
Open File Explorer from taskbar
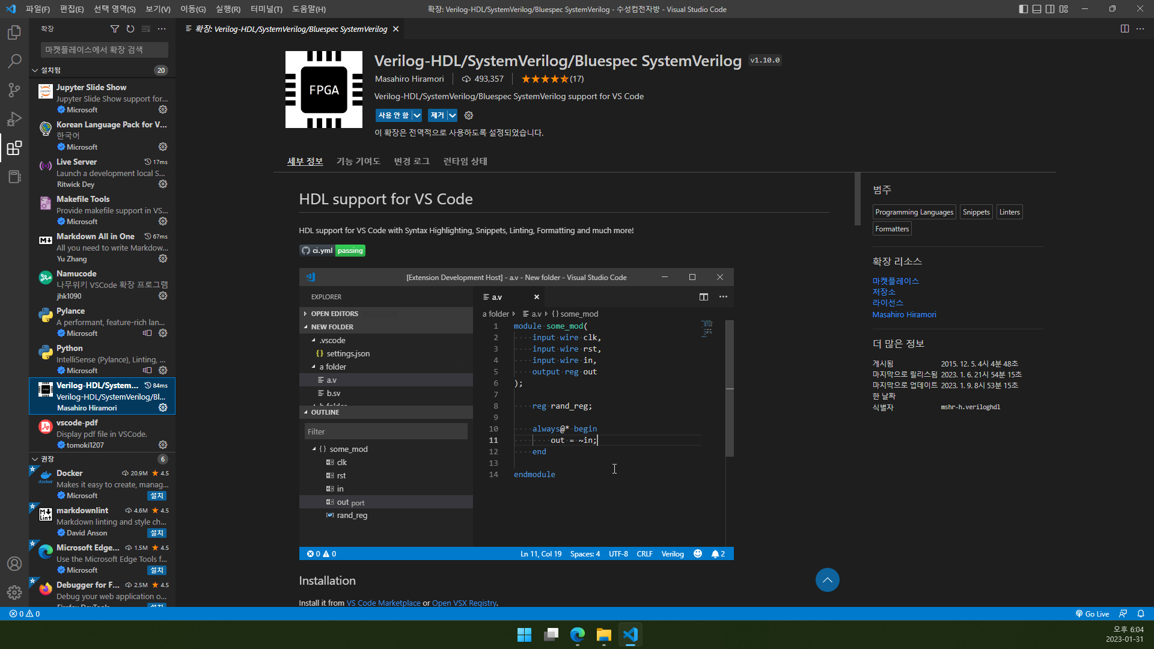603,635
